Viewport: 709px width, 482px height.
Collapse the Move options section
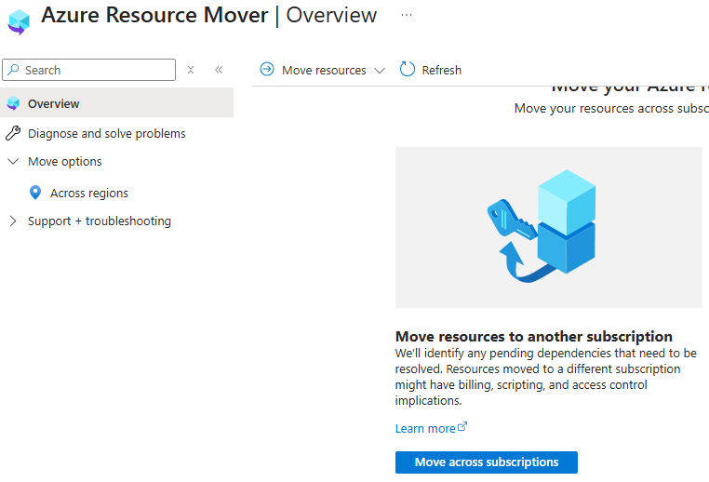pyautogui.click(x=13, y=161)
